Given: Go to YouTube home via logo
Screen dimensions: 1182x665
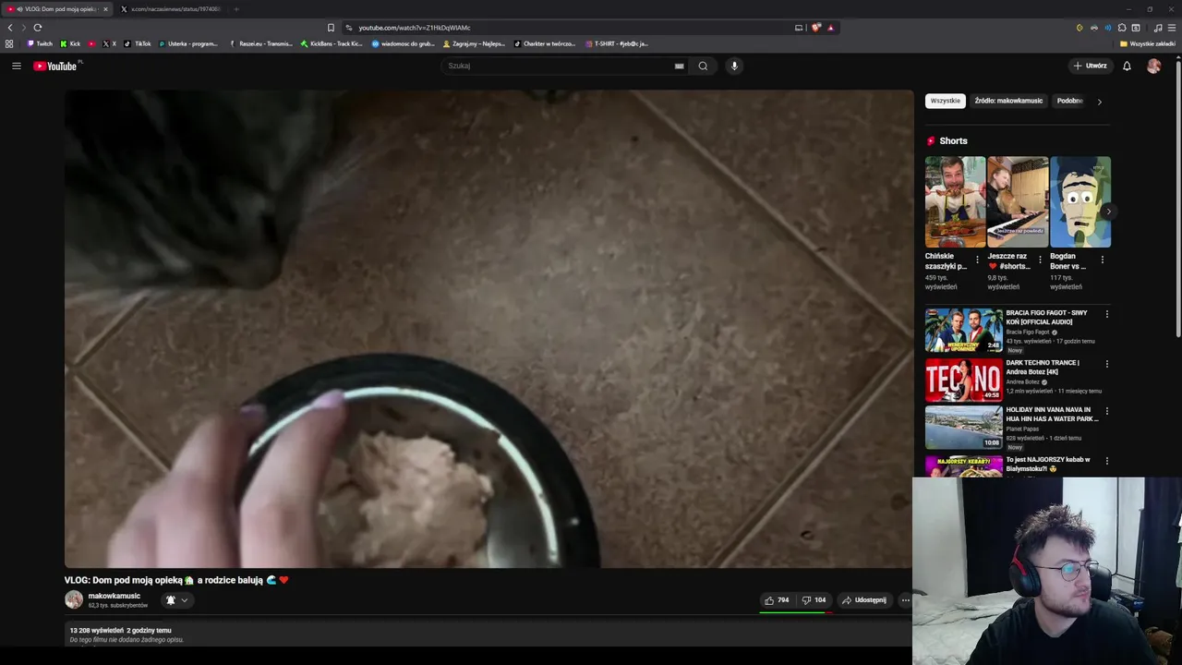Looking at the screenshot, I should [57, 66].
